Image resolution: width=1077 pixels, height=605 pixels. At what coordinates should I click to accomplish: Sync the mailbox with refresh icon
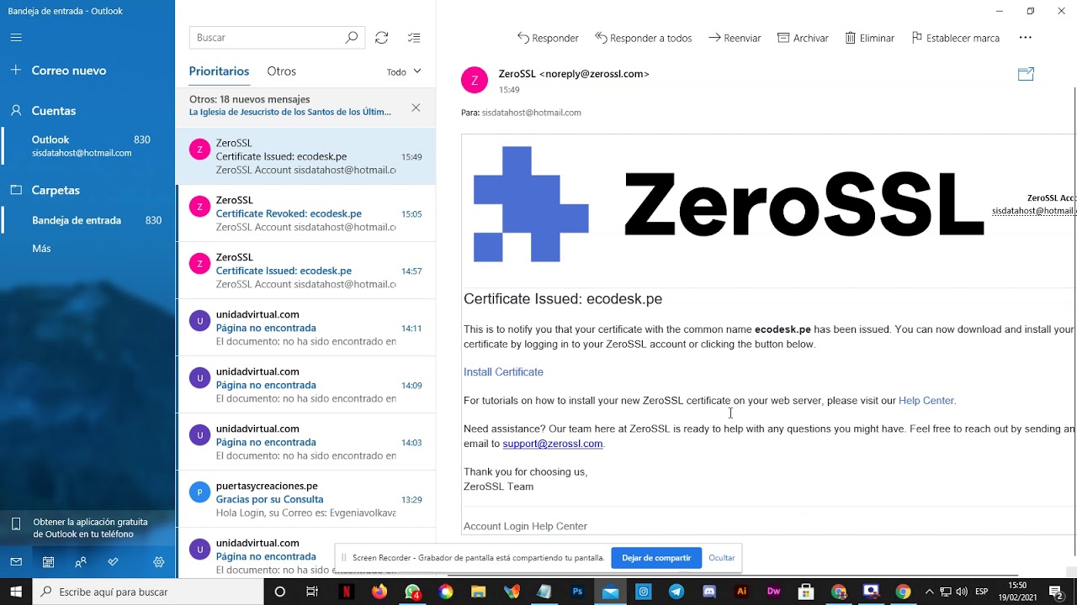coord(382,38)
